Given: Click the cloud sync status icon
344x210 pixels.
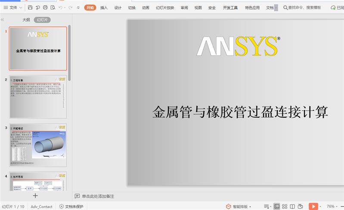Looking at the screenshot, I should pos(333,8).
